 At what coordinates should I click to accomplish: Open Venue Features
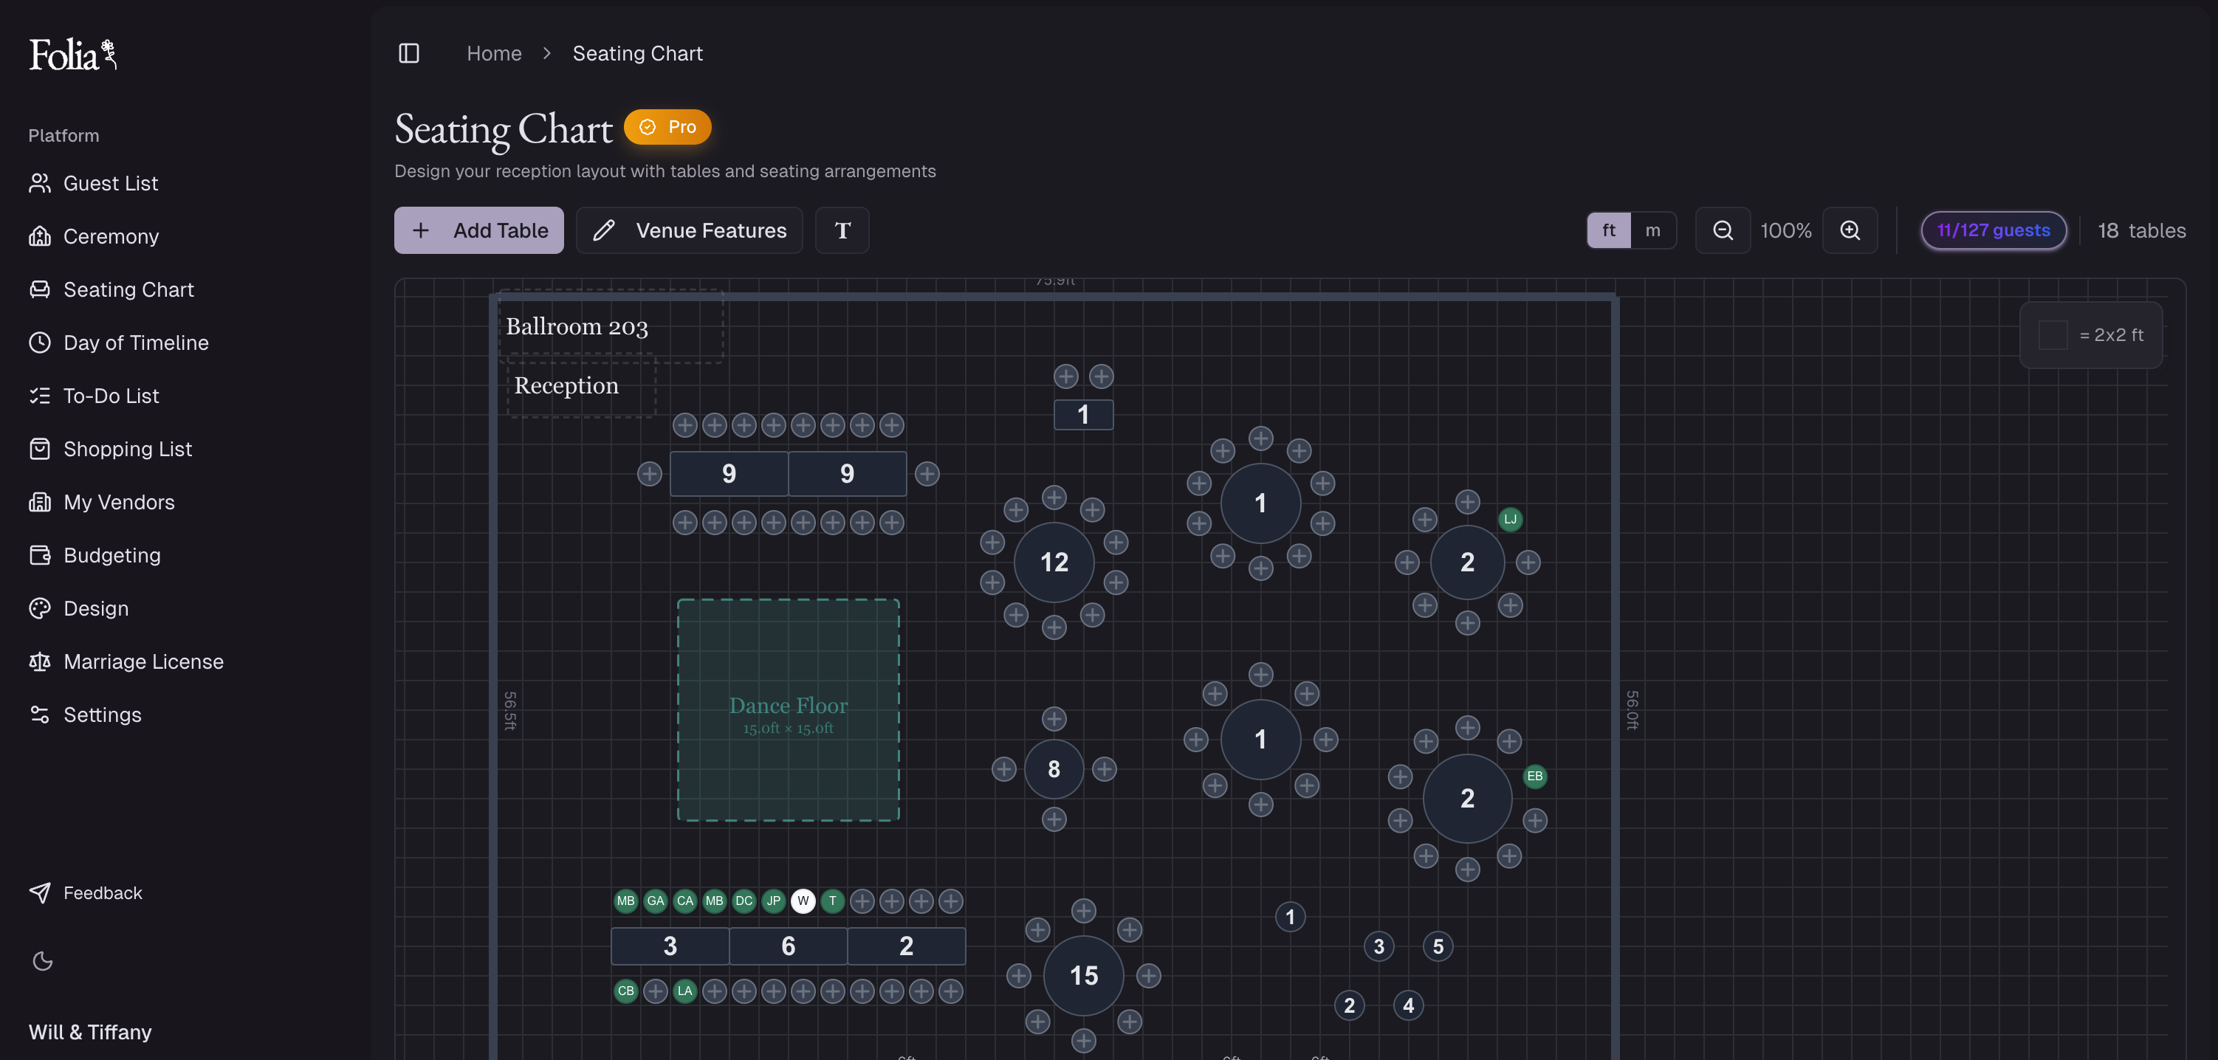click(x=689, y=230)
